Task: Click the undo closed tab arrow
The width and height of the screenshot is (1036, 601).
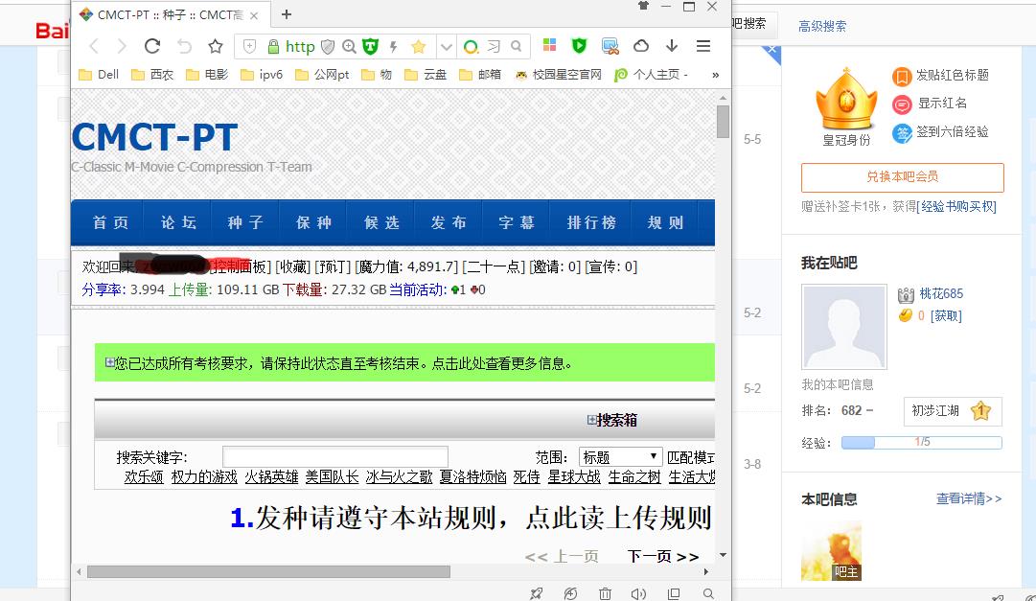Action: pyautogui.click(x=184, y=46)
